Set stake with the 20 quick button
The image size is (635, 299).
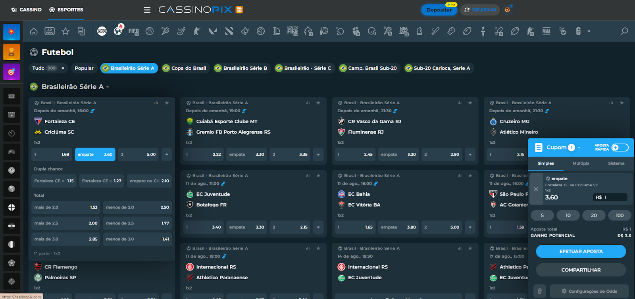(x=594, y=215)
